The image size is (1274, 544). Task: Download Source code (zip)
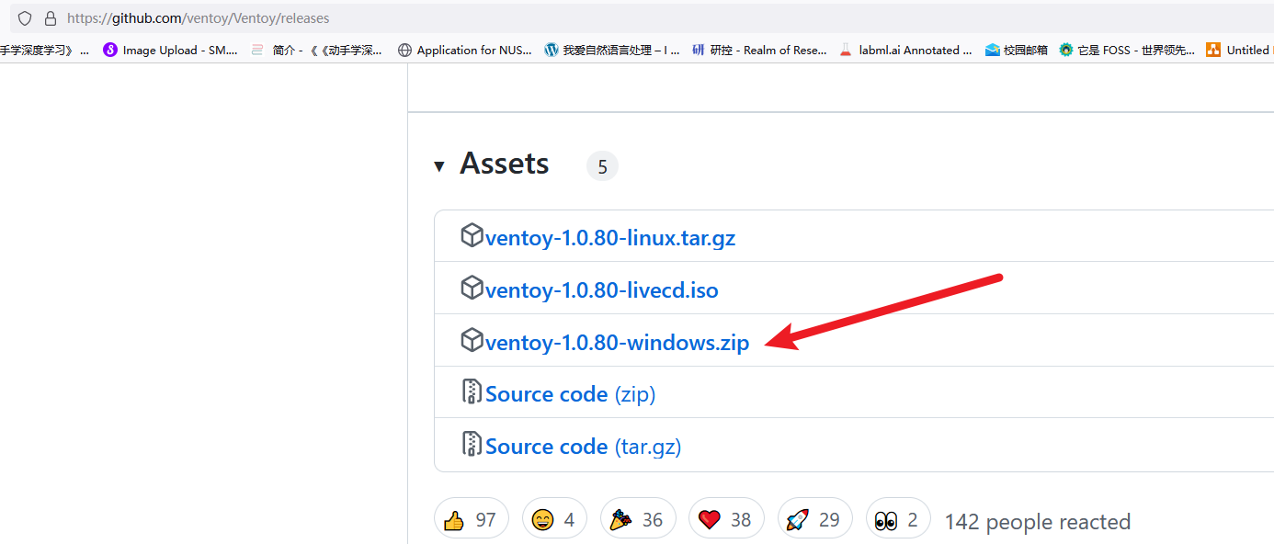[570, 394]
